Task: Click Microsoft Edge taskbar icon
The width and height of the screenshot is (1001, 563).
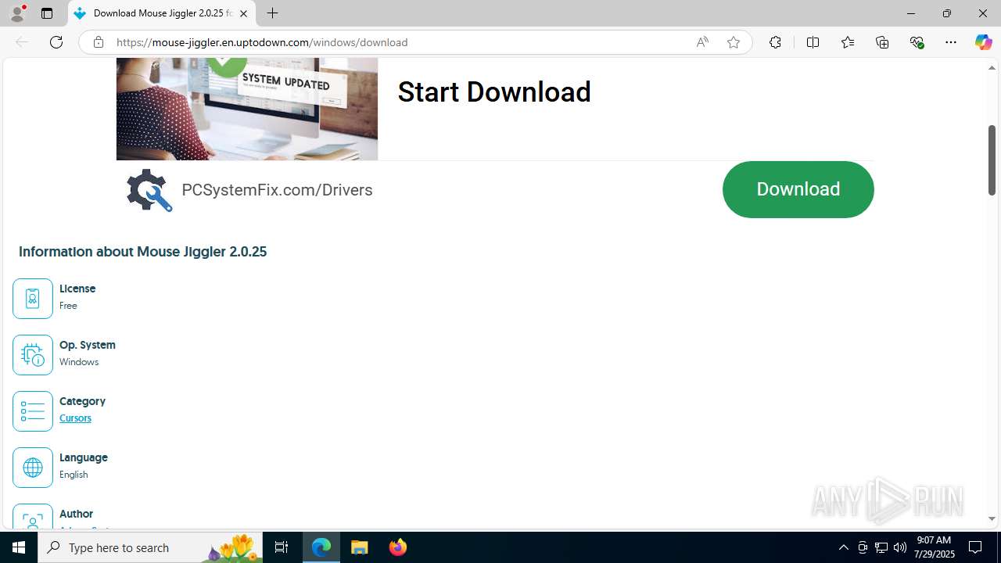Action: pos(321,547)
